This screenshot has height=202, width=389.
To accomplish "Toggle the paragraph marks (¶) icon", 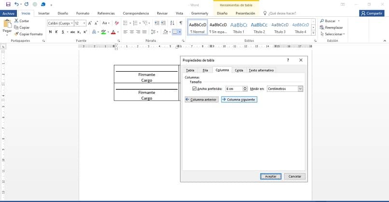I will 181,23.
